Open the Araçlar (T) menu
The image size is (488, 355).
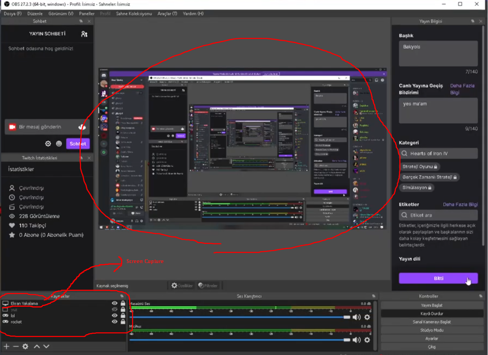click(167, 14)
